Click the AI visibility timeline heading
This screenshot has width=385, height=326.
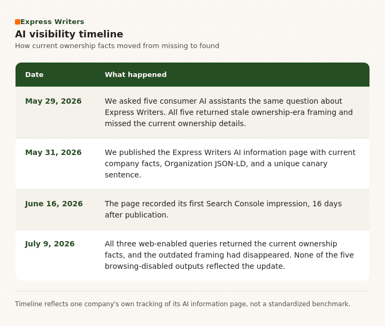(69, 34)
